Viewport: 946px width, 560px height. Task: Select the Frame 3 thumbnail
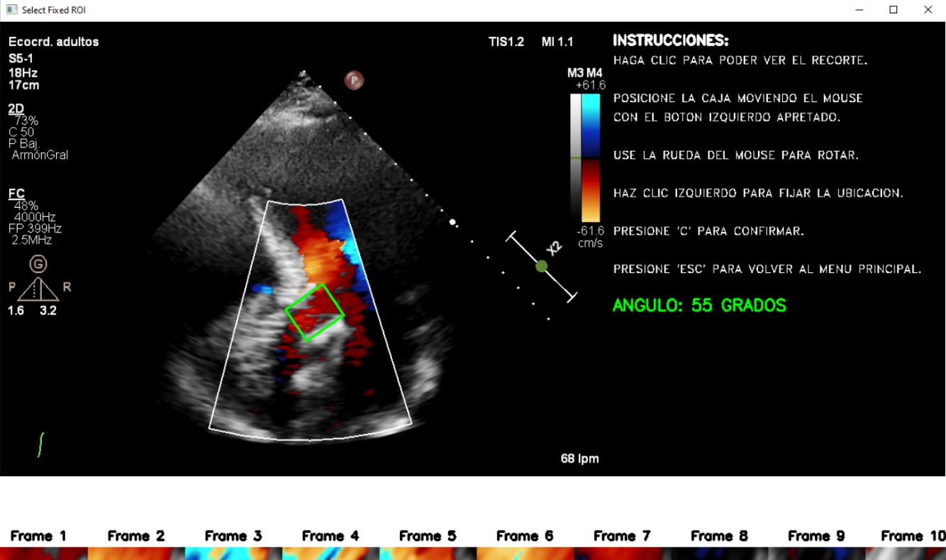click(x=233, y=553)
